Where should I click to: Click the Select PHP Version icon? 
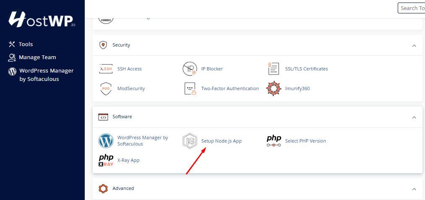(x=274, y=141)
